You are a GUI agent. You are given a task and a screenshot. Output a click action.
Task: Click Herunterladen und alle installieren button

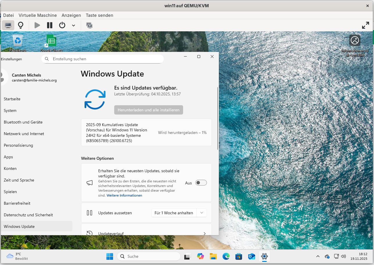point(148,110)
